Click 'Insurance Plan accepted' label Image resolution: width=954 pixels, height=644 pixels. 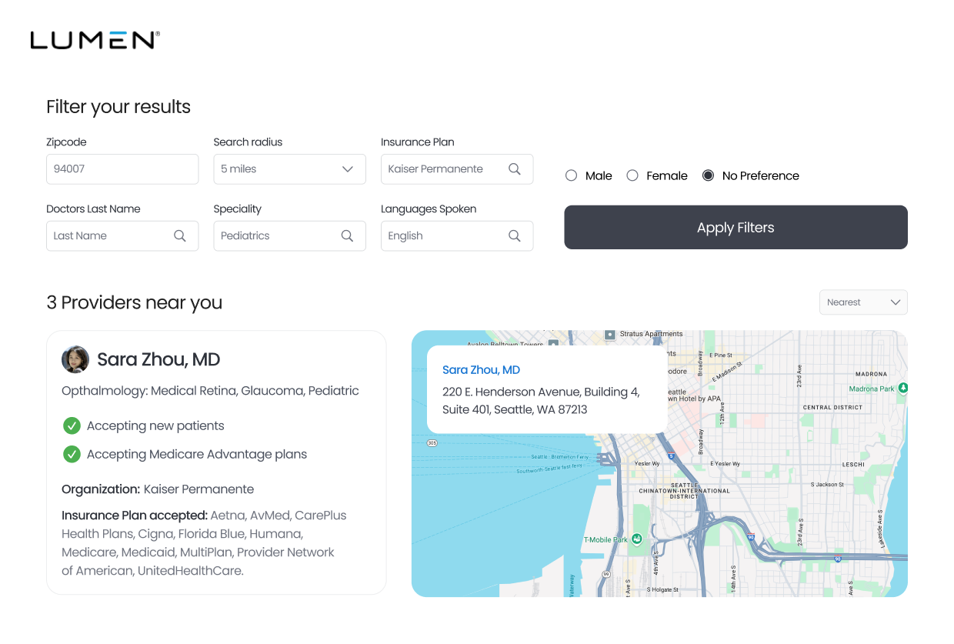coord(135,516)
